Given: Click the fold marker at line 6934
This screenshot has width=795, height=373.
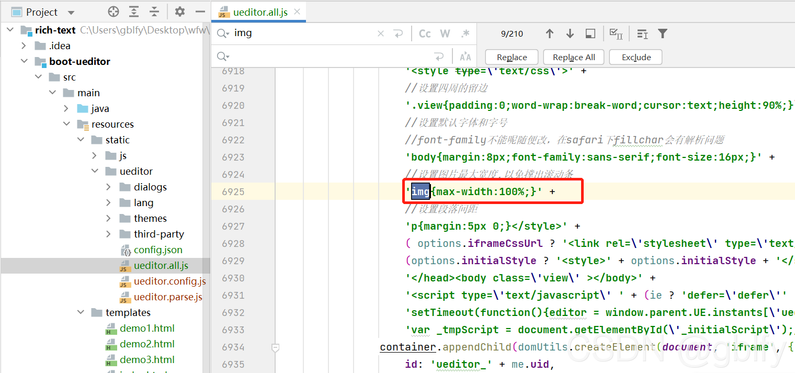Looking at the screenshot, I should tap(276, 347).
